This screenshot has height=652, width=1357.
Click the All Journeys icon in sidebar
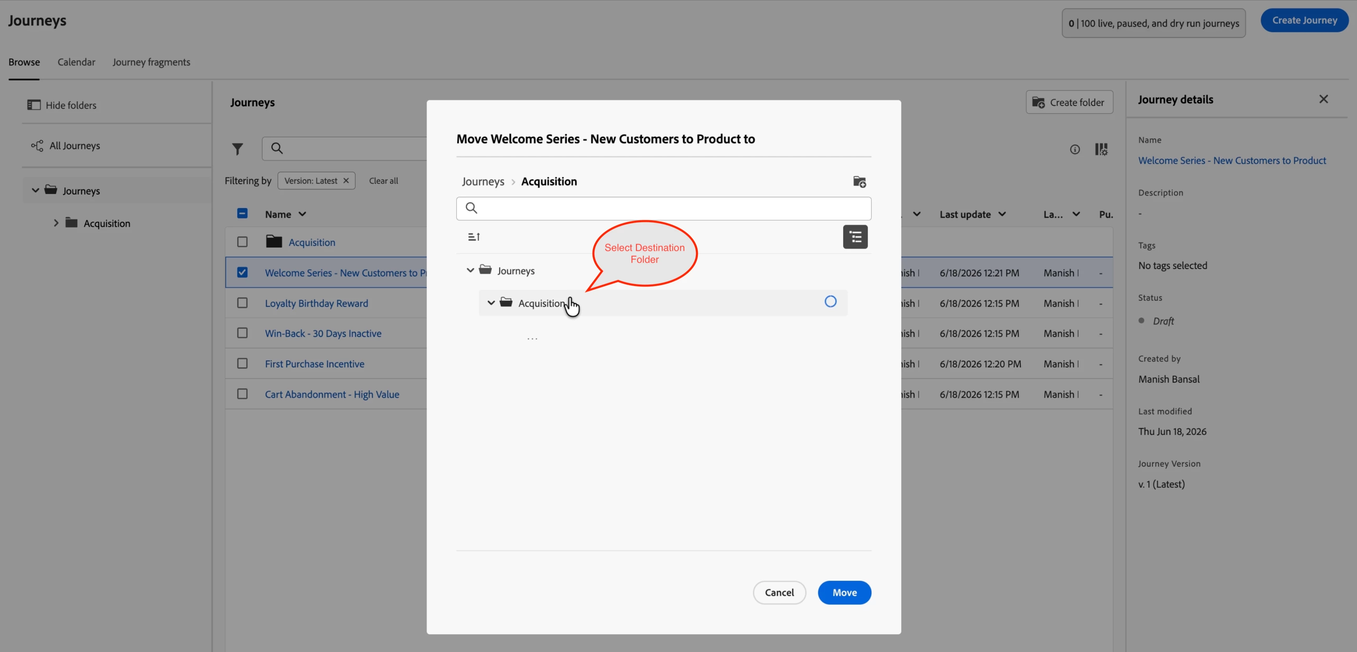coord(37,145)
